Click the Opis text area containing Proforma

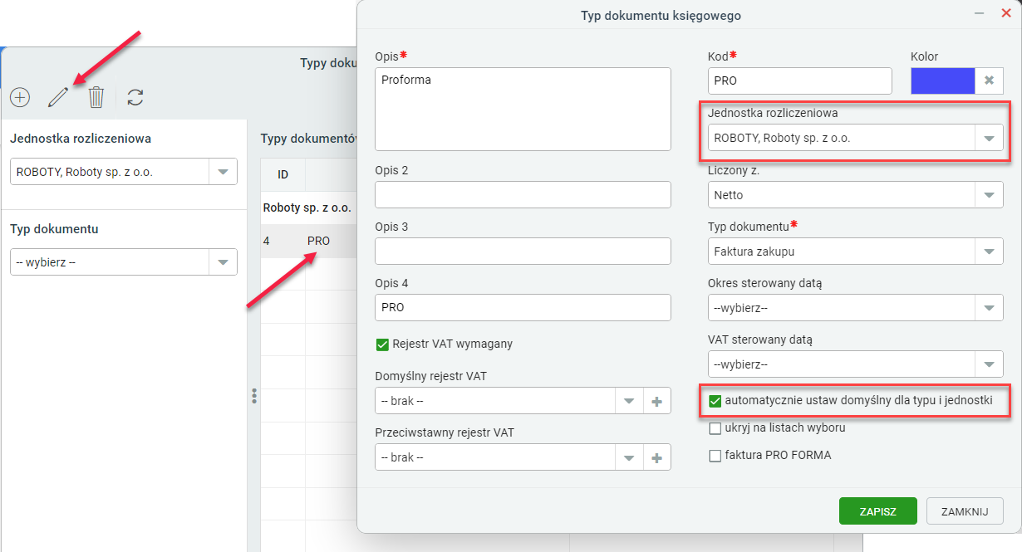tap(523, 110)
